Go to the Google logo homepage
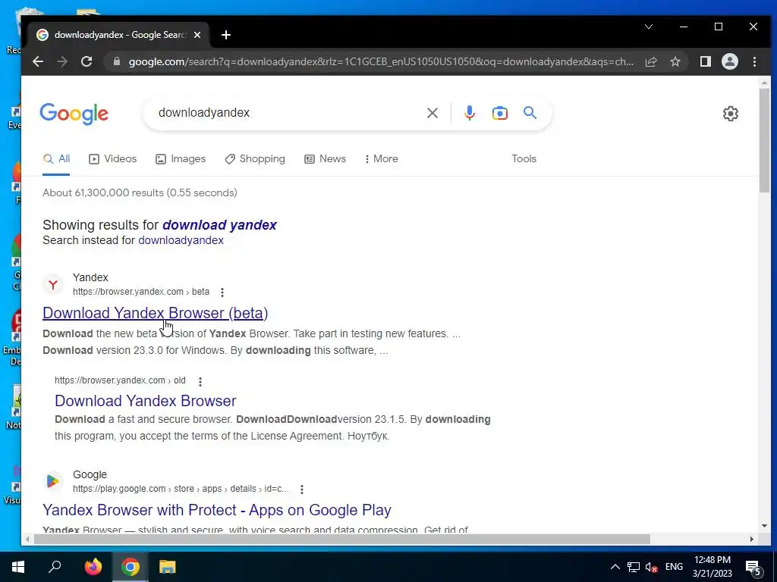This screenshot has height=582, width=777. (74, 114)
